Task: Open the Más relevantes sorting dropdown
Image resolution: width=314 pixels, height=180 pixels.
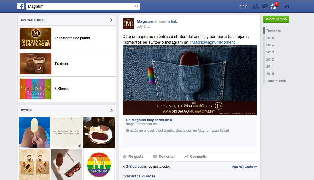Action: click(244, 167)
